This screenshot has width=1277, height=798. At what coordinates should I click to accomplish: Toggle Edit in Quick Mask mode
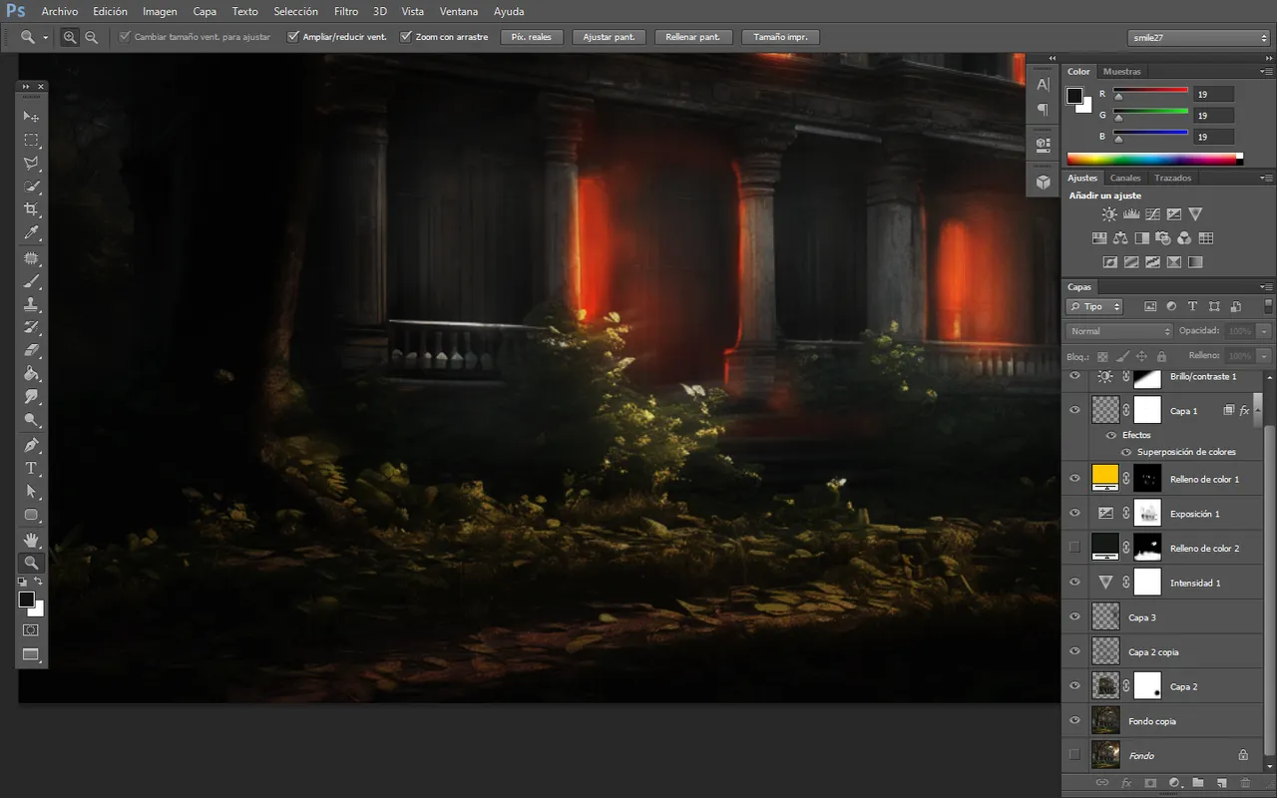click(x=31, y=630)
